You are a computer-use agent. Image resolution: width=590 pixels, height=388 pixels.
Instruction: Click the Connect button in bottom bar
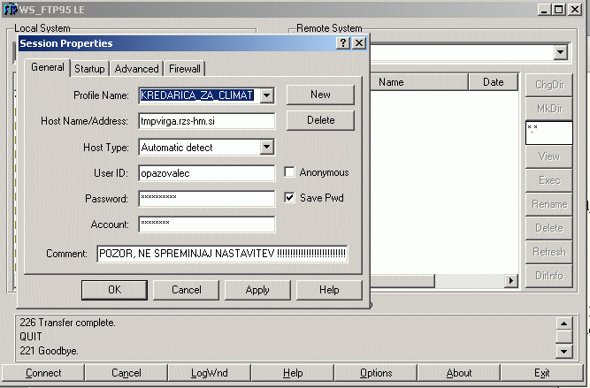coord(43,373)
